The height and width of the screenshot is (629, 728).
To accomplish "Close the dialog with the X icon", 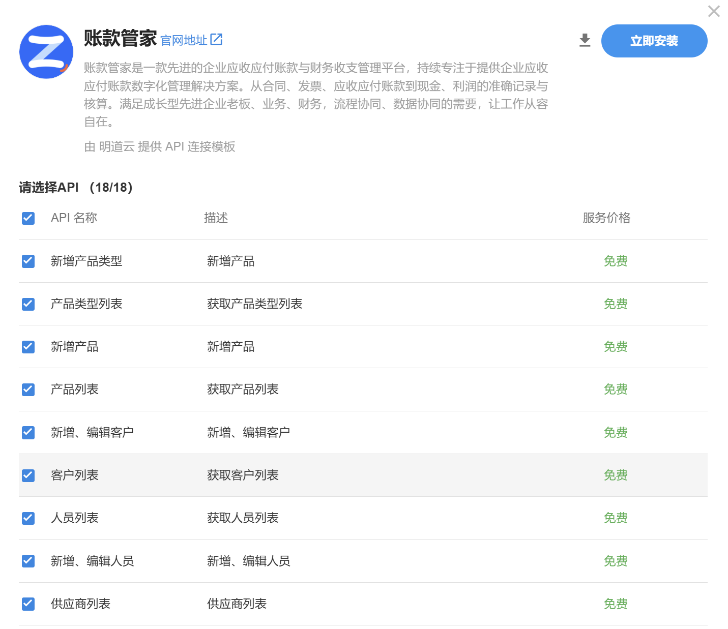I will [x=714, y=11].
